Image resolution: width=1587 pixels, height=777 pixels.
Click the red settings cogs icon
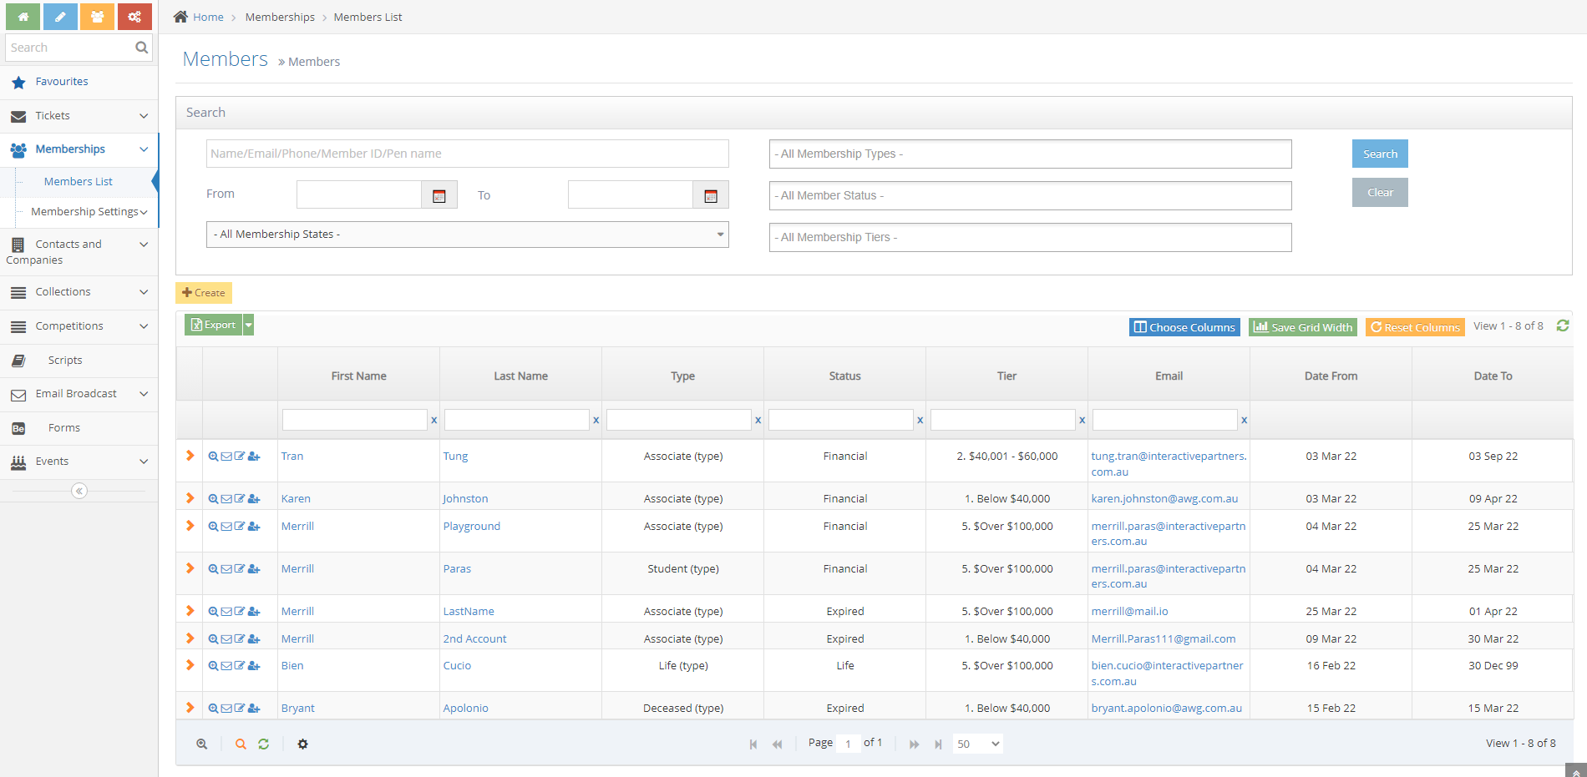(134, 17)
